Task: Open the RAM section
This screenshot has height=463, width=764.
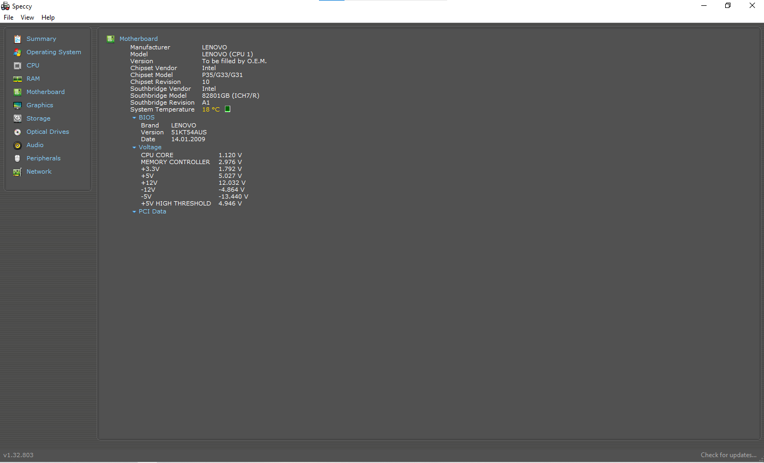Action: (x=33, y=79)
